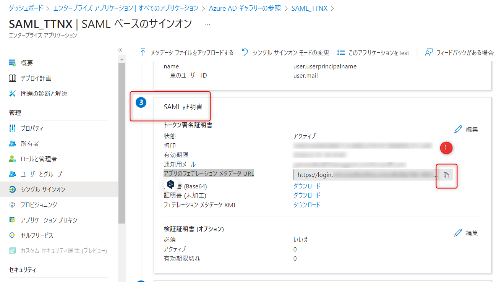This screenshot has height=282, width=499.
Task: Open 問題の診断と解決 wrench icon item
Action: [x=44, y=94]
